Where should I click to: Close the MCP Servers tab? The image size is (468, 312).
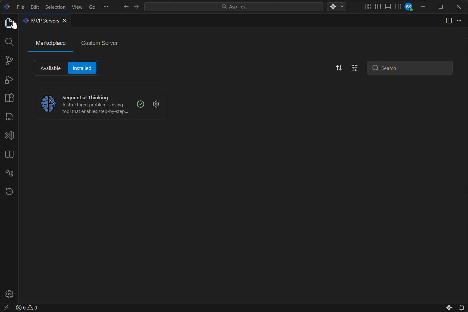[x=65, y=21]
